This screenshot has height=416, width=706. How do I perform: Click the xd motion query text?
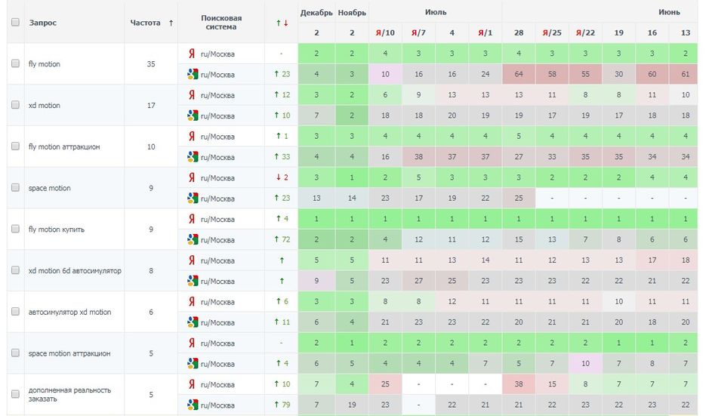pos(44,106)
